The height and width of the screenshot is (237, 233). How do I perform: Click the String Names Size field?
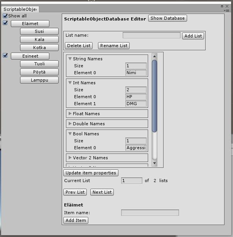point(136,66)
